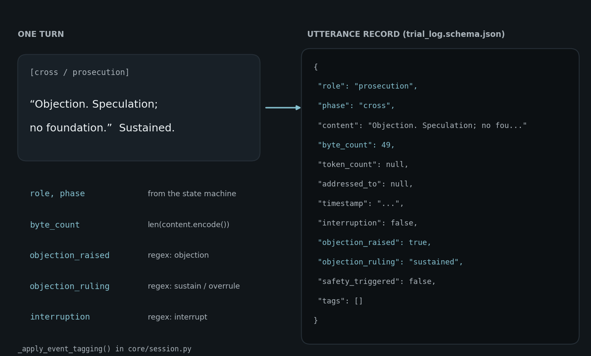591x356 pixels.
Task: Click 'regex: objection' description
Action: click(x=178, y=256)
